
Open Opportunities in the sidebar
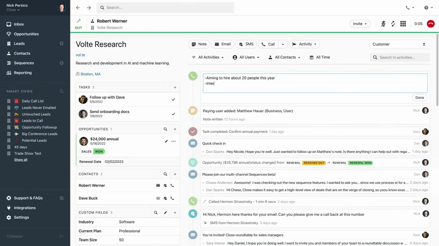click(x=26, y=34)
